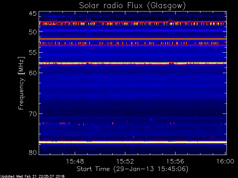The image size is (238, 178).
Task: Click the 60 frequency tick label
Action: coord(33,73)
